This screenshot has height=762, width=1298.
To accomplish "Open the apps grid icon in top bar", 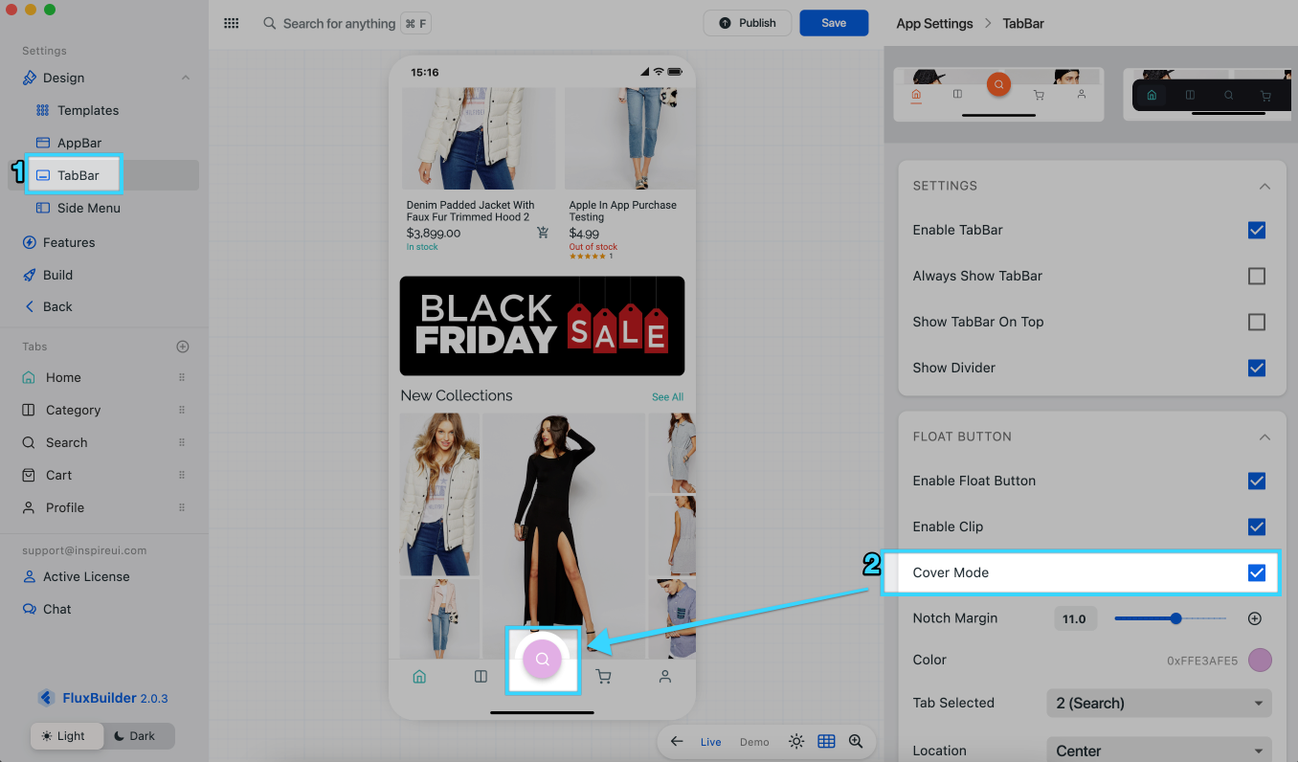I will 232,23.
